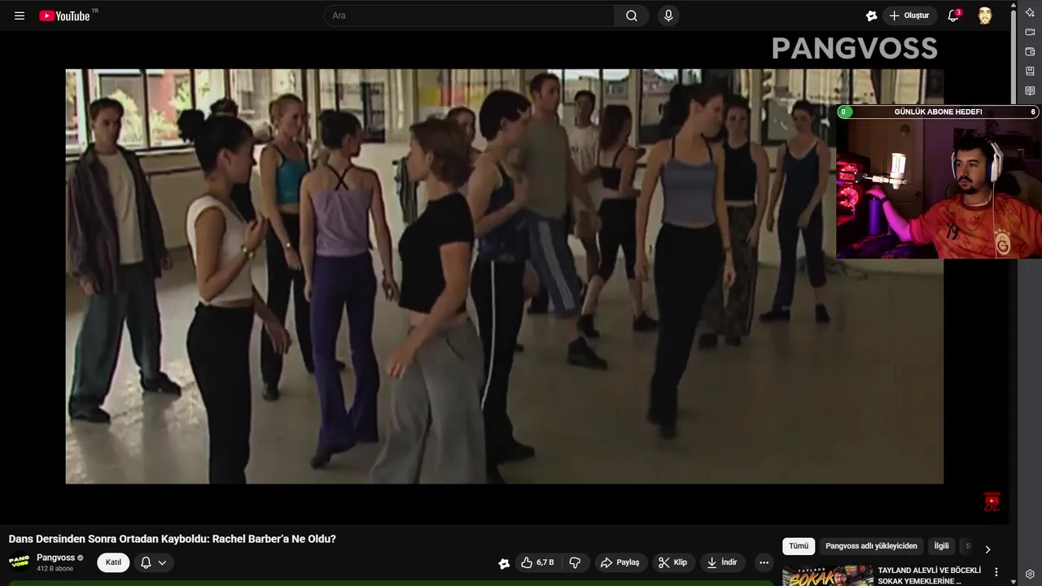Click the flower icon beside like button
Screen dimensions: 1042x586
[x=504, y=562]
